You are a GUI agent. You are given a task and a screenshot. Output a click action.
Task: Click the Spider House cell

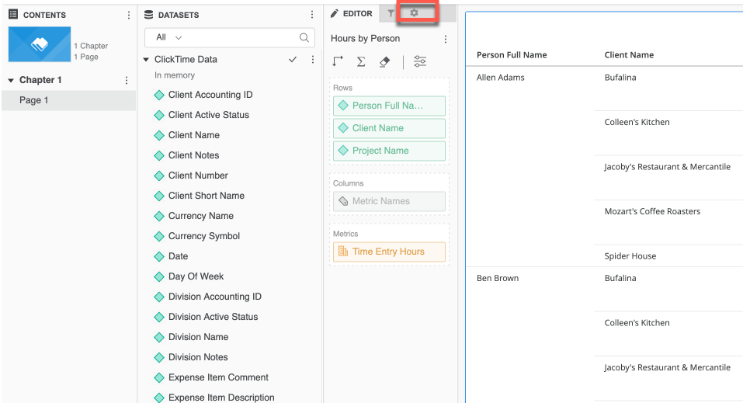[630, 256]
